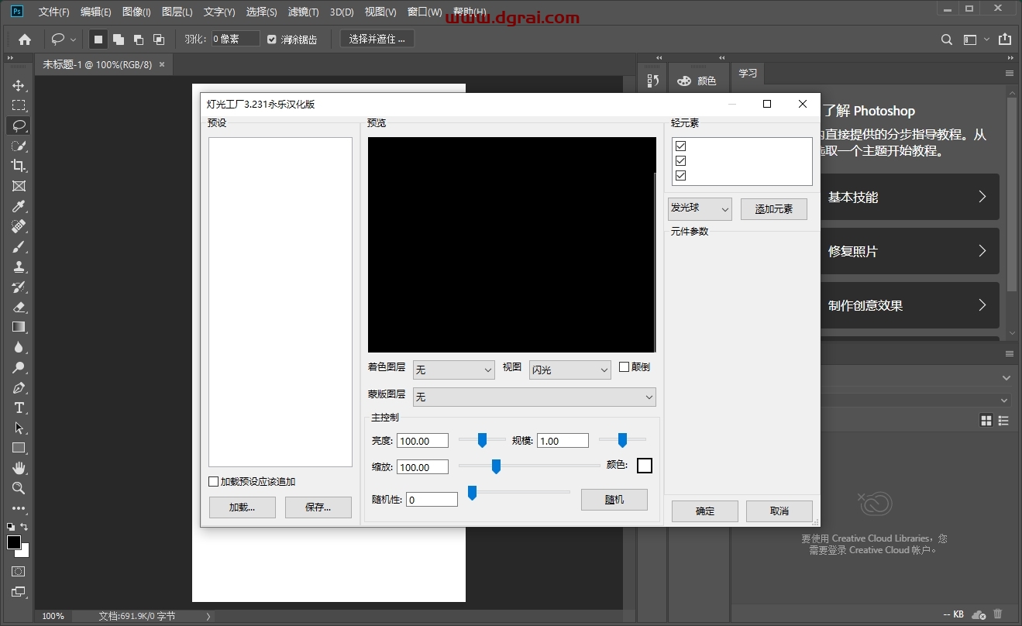
Task: Select the Spot Healing Brush tool
Action: pyautogui.click(x=19, y=226)
